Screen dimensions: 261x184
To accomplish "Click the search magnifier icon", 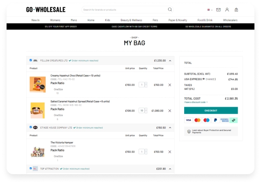I will [170, 9].
